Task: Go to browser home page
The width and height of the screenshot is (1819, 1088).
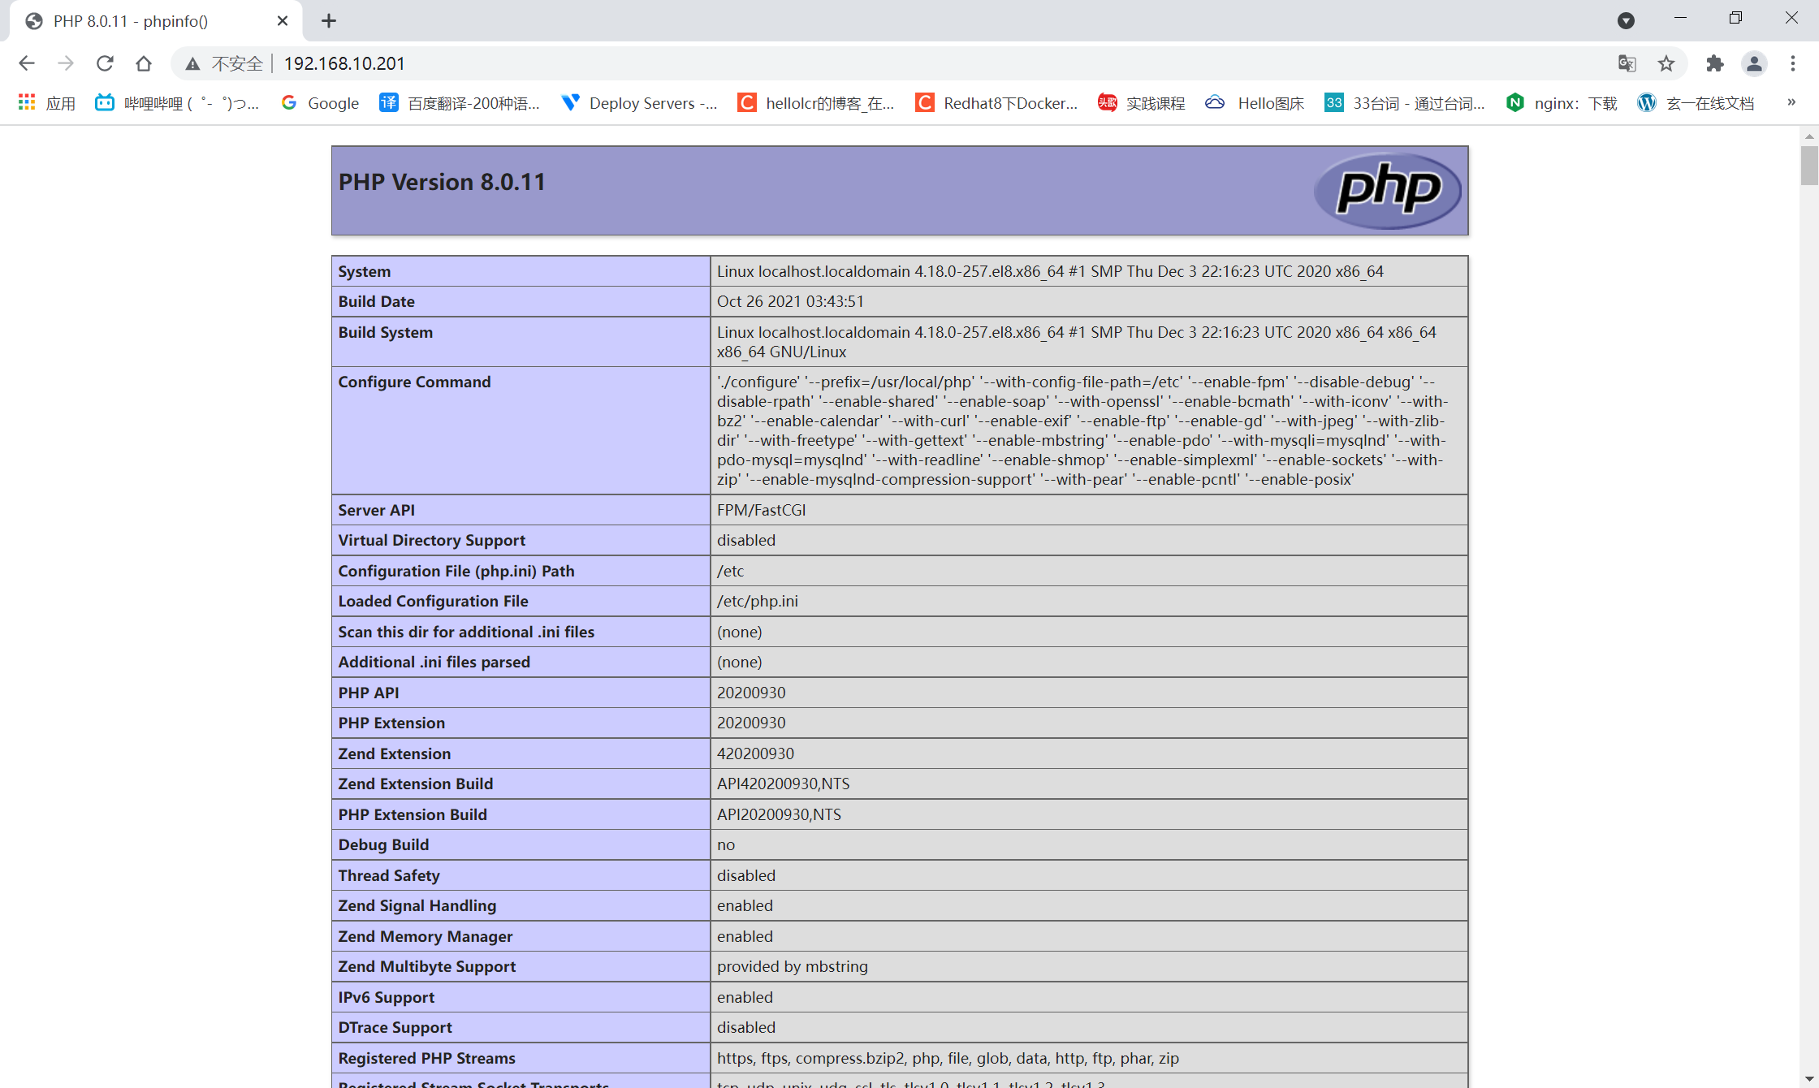Action: pyautogui.click(x=144, y=63)
